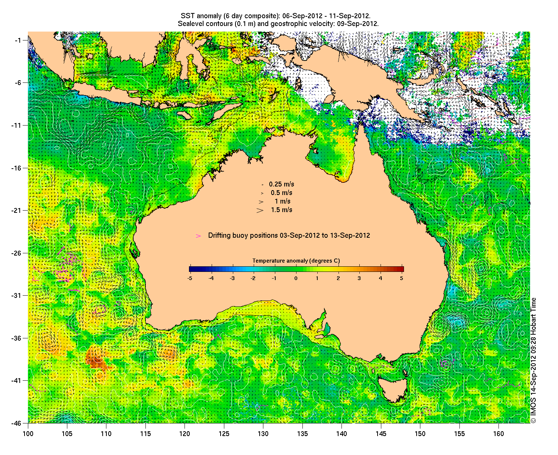Click the 145 longitude axis label

(381, 434)
